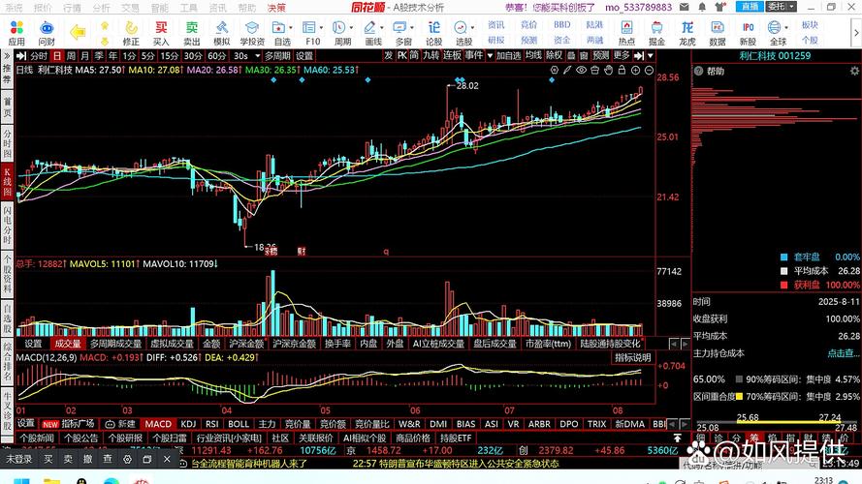Zoom in chart with plus icon

(635, 71)
